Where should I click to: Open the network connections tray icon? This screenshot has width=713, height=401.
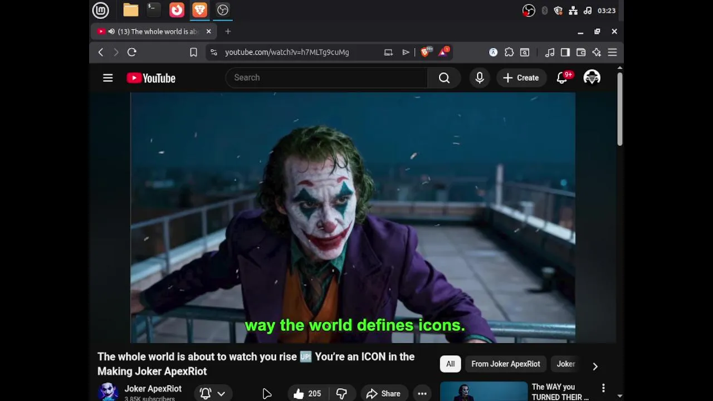coord(572,11)
